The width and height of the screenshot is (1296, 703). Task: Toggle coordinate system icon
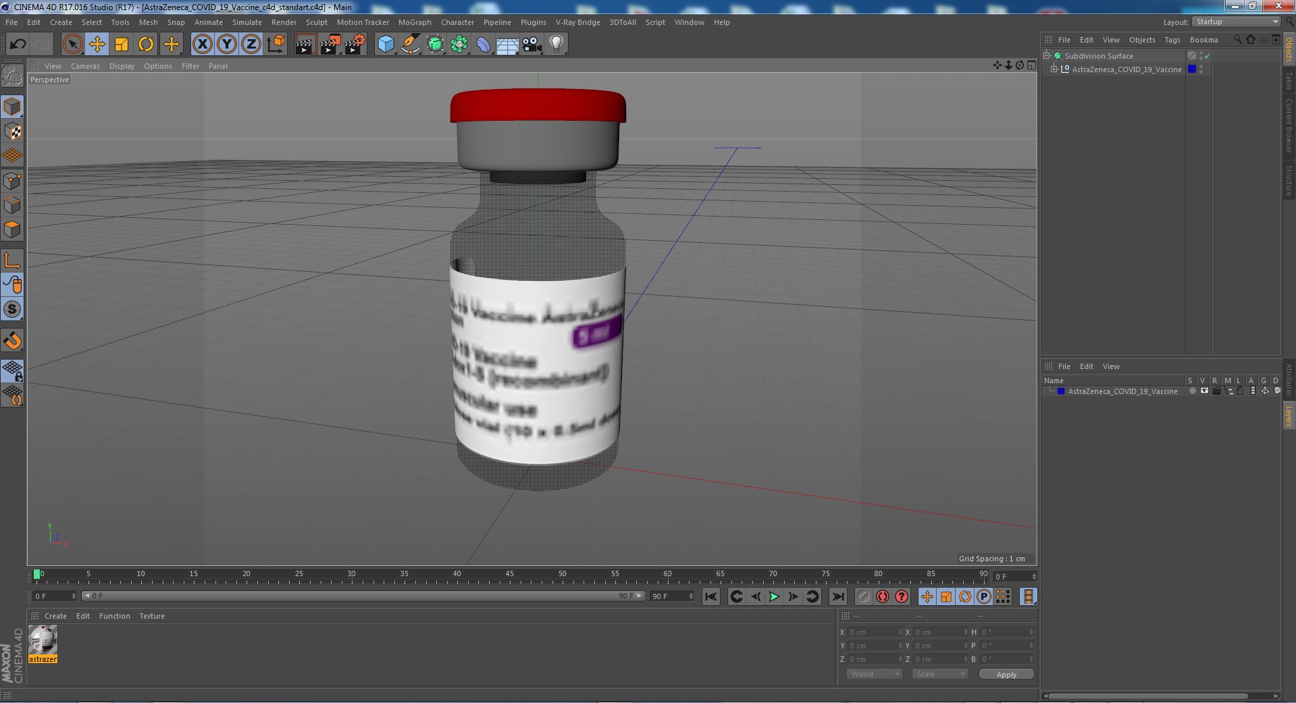point(276,45)
